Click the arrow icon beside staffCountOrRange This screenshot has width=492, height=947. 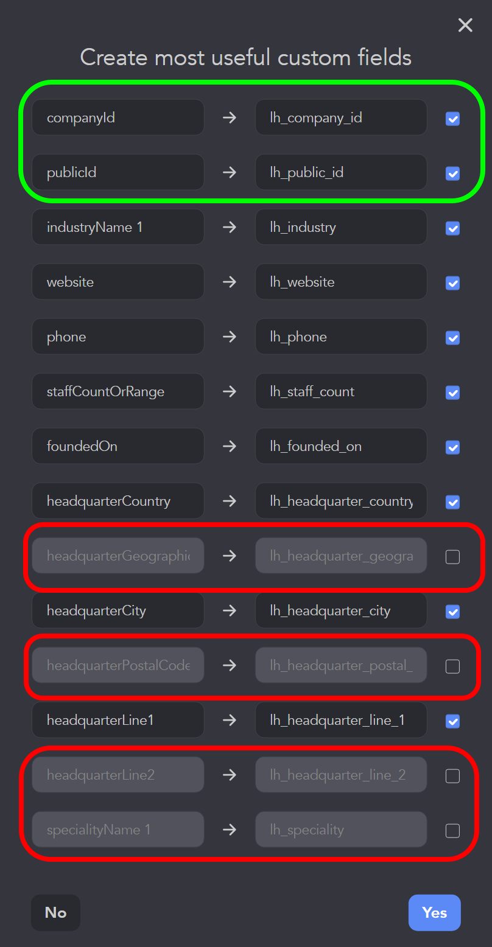[229, 391]
